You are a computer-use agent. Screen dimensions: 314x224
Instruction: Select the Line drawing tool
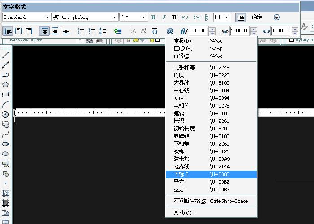5,55
